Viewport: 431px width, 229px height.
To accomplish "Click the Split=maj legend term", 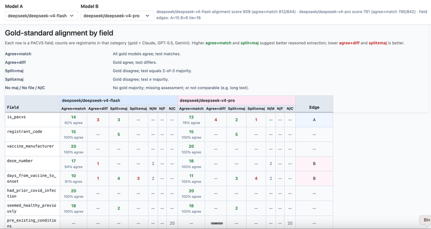I will [15, 71].
